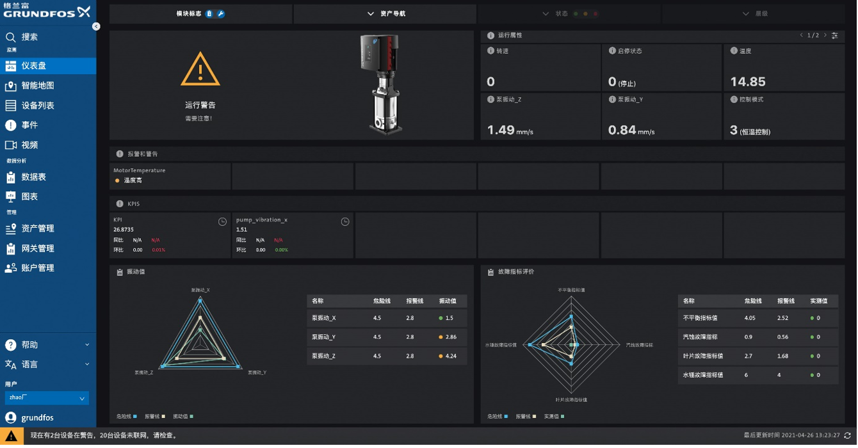Go to previous page of 运行属性
The height and width of the screenshot is (448, 858).
pyautogui.click(x=802, y=36)
